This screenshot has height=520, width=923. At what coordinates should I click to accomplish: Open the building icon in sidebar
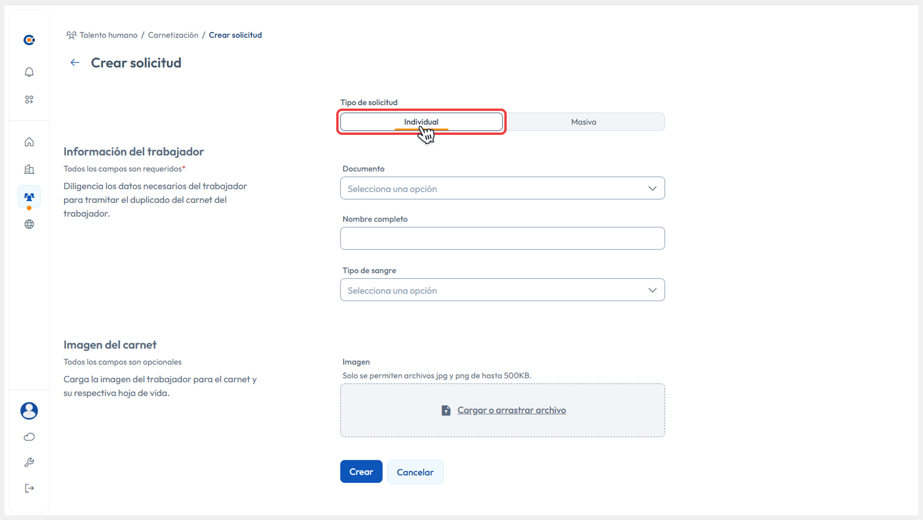pos(29,169)
